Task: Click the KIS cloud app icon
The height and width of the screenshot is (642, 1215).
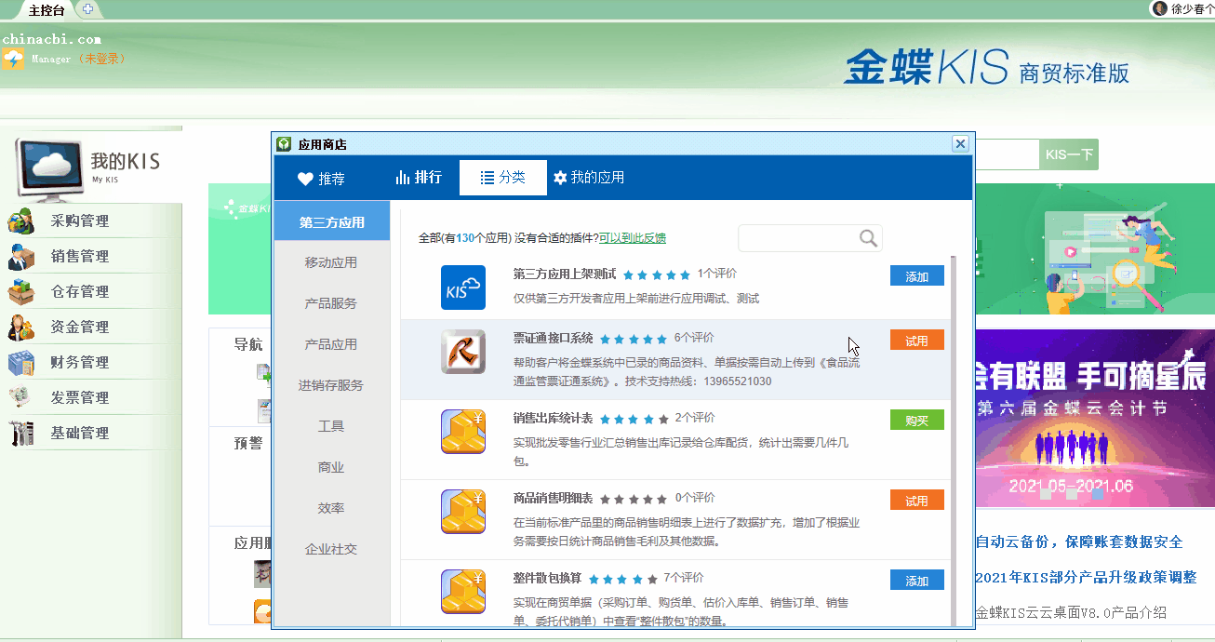Action: [x=463, y=288]
